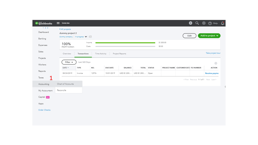Select Accounting in the sidebar
This screenshot has width=258, height=145.
[x=44, y=84]
